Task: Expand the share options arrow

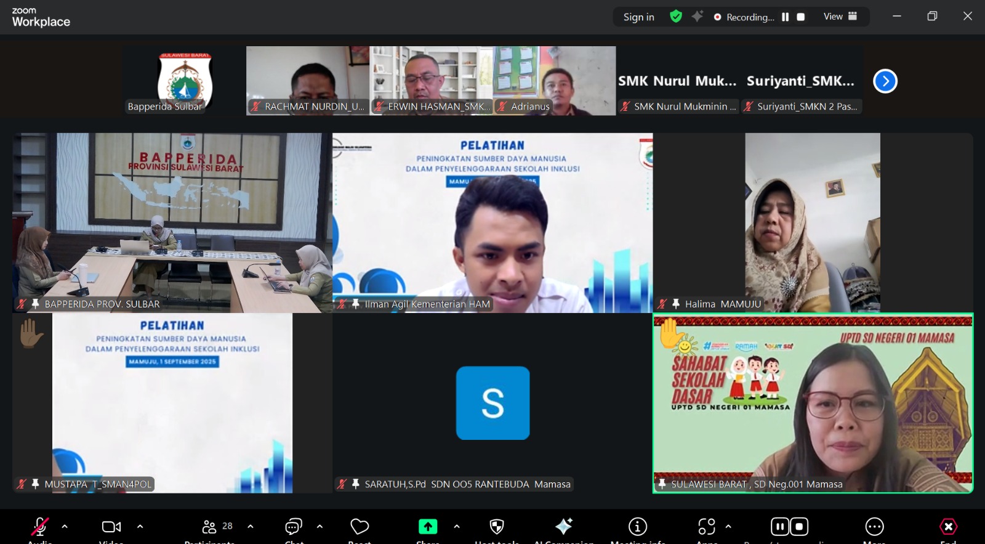Action: (x=456, y=527)
